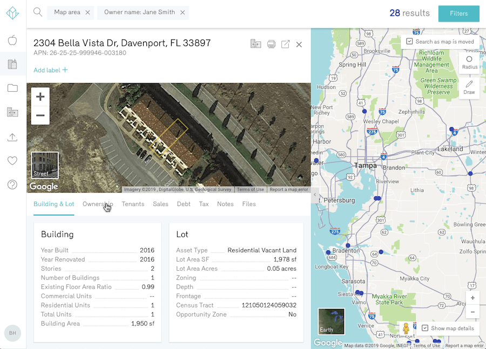The width and height of the screenshot is (486, 349).
Task: Toggle Search as map is moved checkbox
Action: point(410,42)
